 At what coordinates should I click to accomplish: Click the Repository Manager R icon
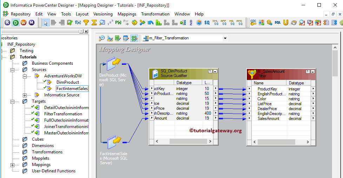[7, 23]
